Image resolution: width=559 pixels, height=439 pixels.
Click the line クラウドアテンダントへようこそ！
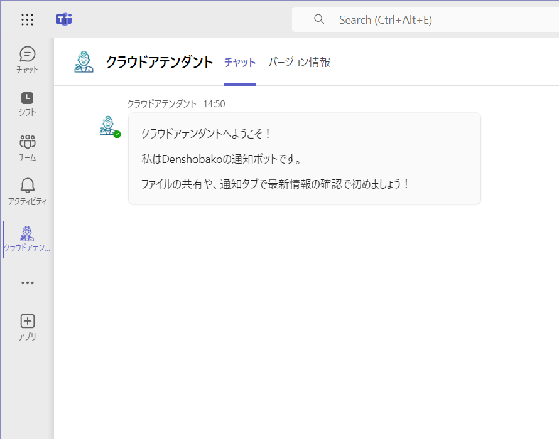point(207,134)
